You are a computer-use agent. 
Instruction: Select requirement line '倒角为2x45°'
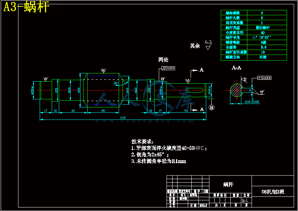150,155
